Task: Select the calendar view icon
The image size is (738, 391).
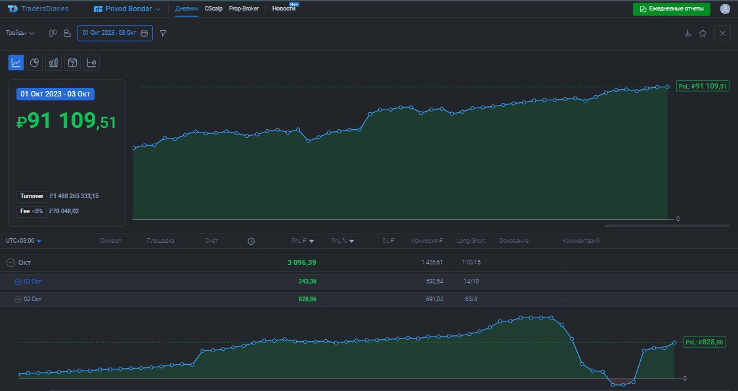Action: pos(72,62)
